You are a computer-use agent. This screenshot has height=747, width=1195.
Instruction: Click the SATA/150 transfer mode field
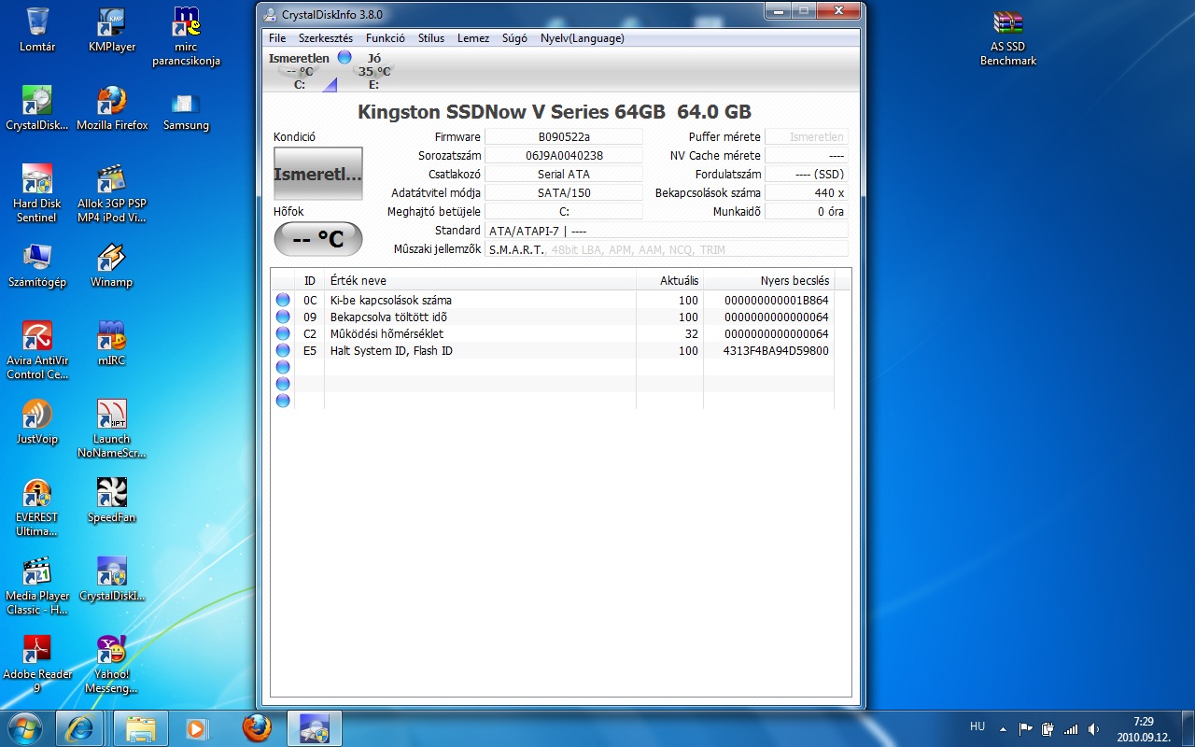[x=564, y=192]
